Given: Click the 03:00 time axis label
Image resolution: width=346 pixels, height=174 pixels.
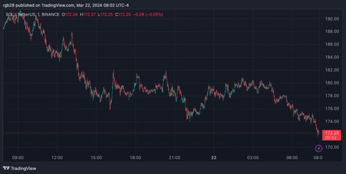Looking at the screenshot, I should [253, 157].
